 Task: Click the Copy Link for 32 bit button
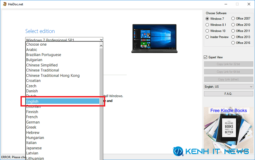(x=229, y=64)
